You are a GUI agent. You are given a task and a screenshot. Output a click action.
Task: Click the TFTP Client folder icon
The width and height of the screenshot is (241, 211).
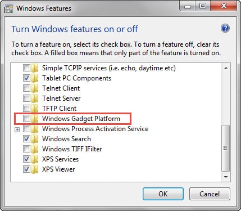(x=34, y=109)
